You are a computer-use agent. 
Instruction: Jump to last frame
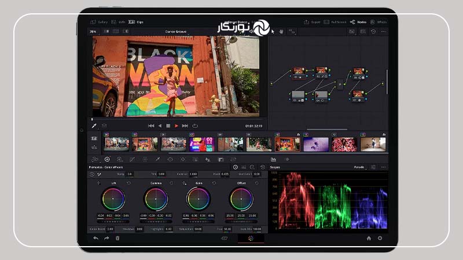(185, 126)
